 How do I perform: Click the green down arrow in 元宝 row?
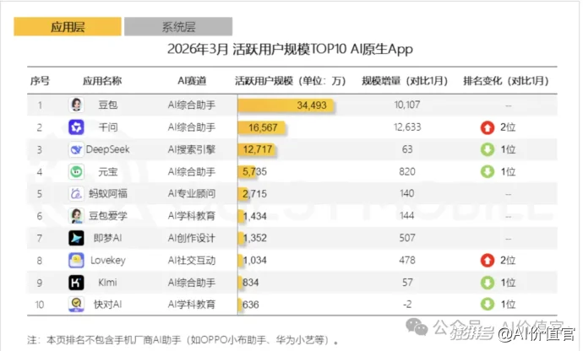point(488,171)
